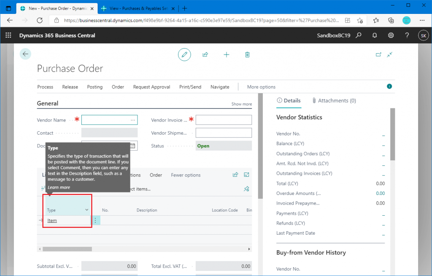
Task: Click the pencil edit icon
Action: click(x=184, y=54)
